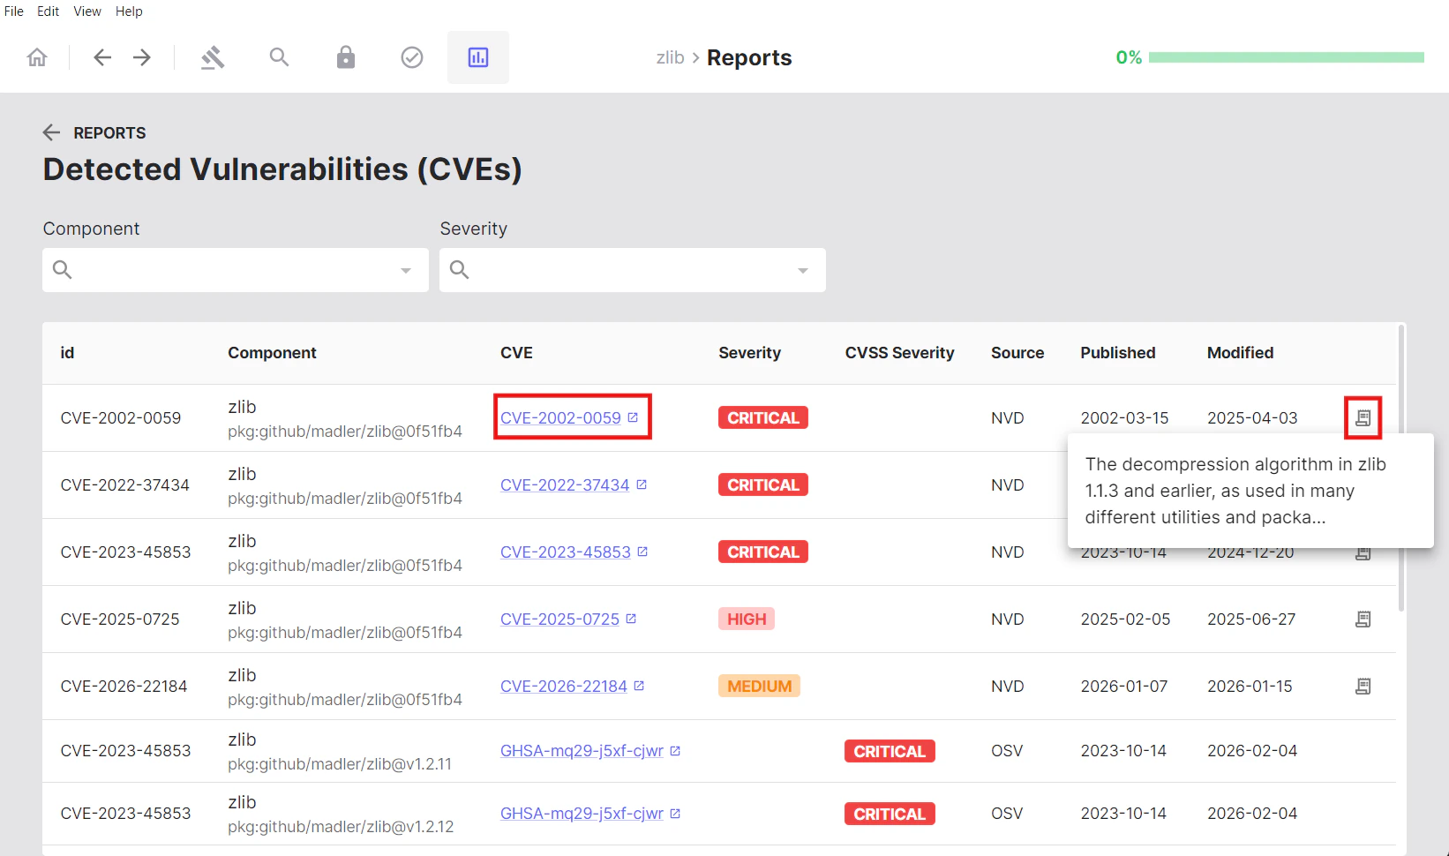Expand the Component filter dropdown
The height and width of the screenshot is (856, 1449).
405,270
